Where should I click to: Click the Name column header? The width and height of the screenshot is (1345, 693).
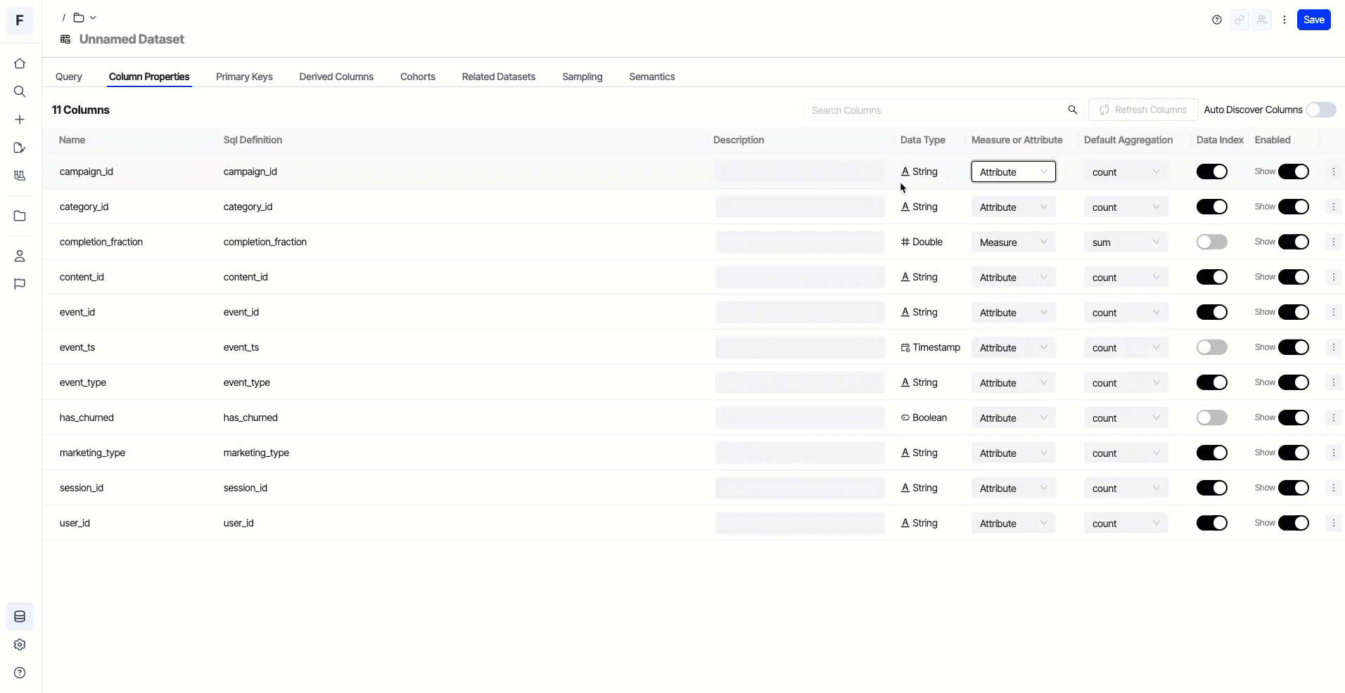[x=72, y=140]
